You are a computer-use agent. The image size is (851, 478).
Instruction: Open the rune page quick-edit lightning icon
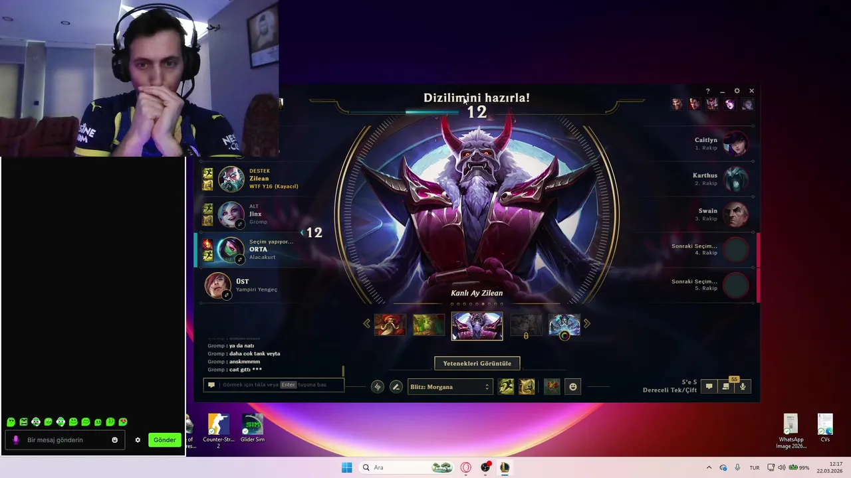click(378, 386)
